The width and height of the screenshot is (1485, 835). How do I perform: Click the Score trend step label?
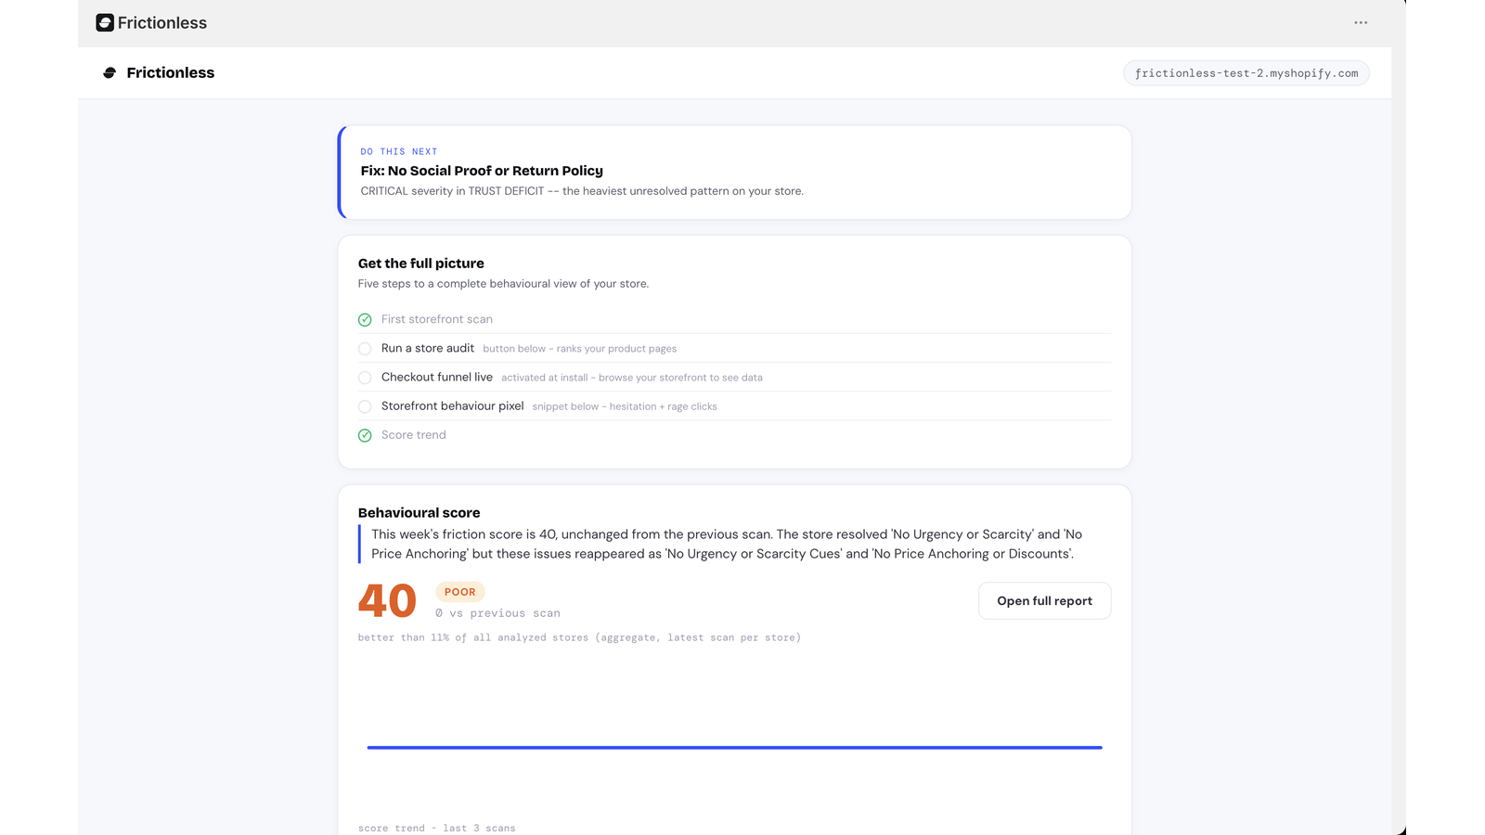click(414, 435)
